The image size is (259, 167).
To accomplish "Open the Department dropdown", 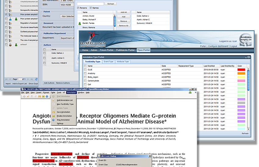I will pos(67,38).
